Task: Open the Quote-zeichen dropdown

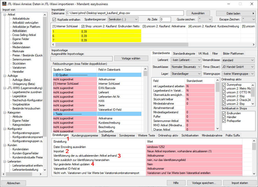Action: coord(205,19)
